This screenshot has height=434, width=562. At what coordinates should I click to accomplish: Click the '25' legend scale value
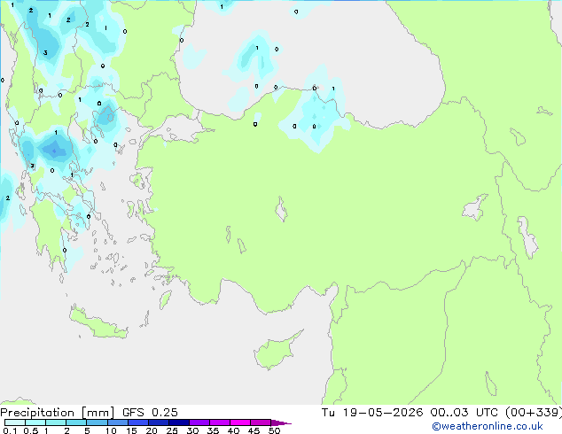[172, 430]
